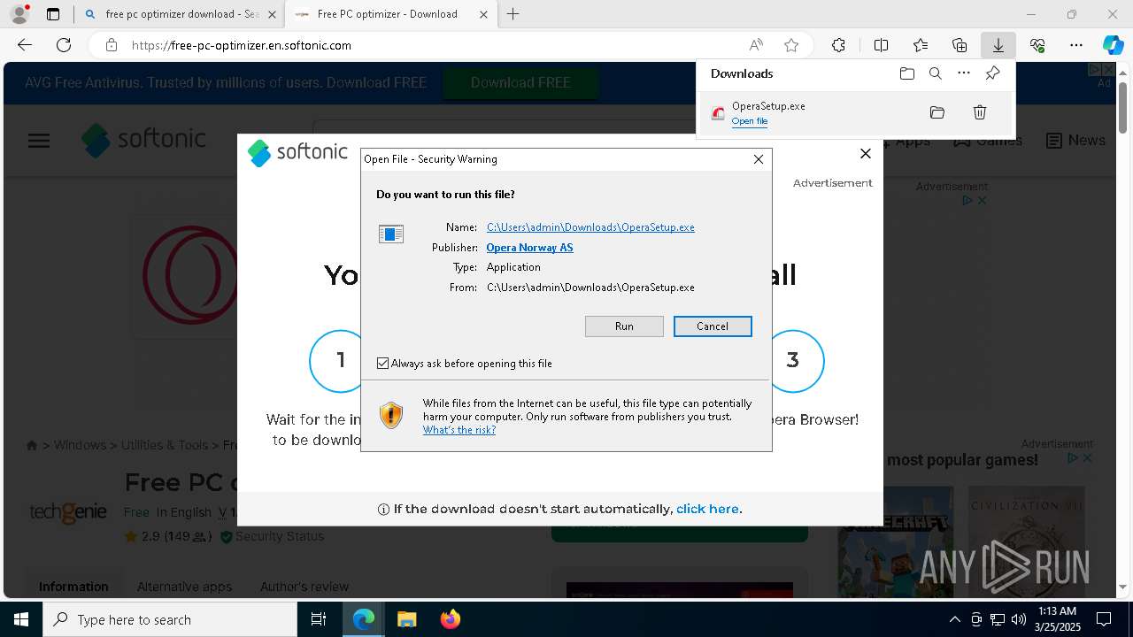Image resolution: width=1133 pixels, height=637 pixels.
Task: Open the Collections icon in toolbar
Action: click(x=960, y=45)
